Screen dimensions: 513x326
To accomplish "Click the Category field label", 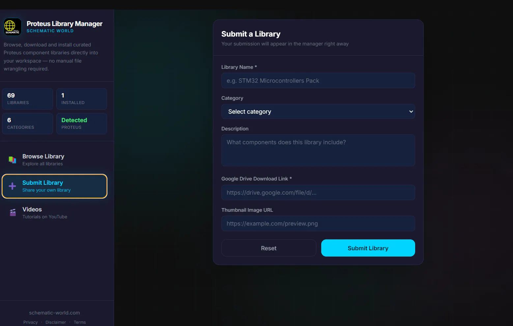I will tap(232, 98).
